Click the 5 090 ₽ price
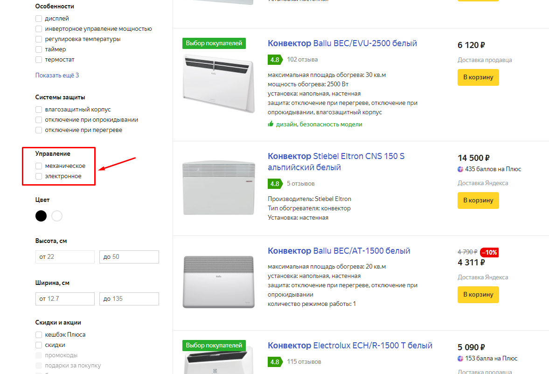The image size is (549, 374). tap(471, 347)
